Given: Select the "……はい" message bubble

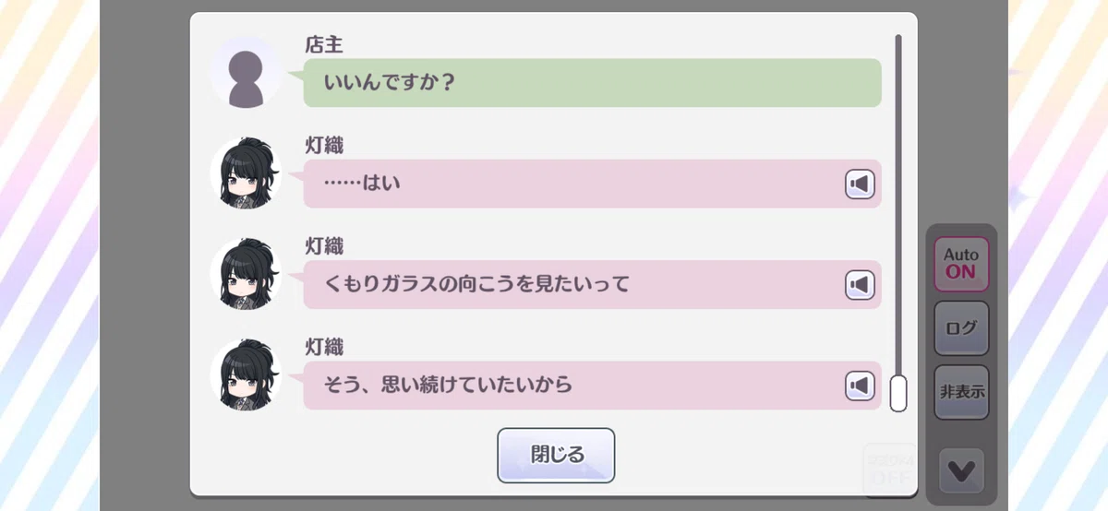Looking at the screenshot, I should (x=592, y=184).
